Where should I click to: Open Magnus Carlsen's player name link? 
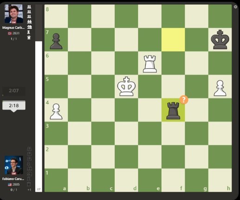tap(13, 28)
